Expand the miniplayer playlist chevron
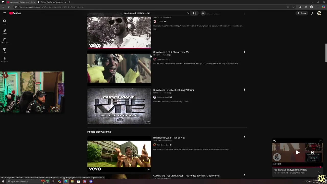 tap(319, 172)
